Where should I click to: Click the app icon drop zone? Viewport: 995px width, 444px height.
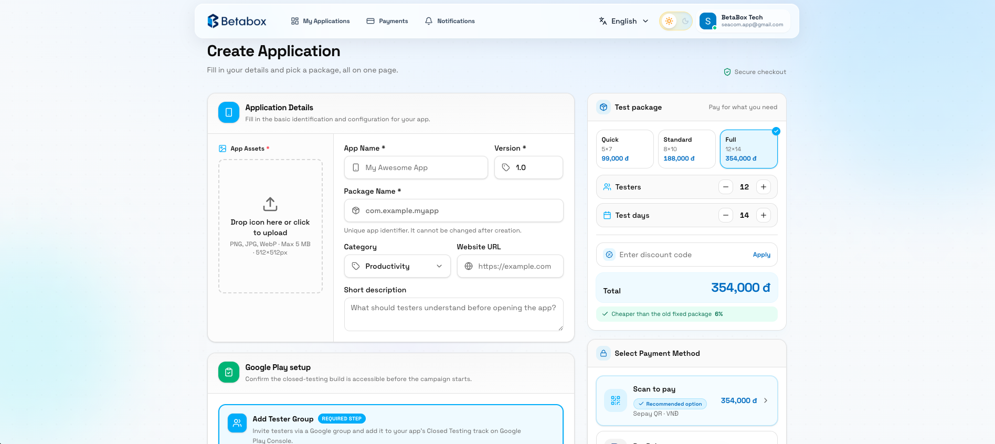(x=270, y=226)
